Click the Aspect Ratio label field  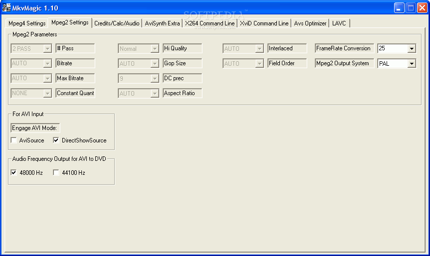tap(183, 93)
